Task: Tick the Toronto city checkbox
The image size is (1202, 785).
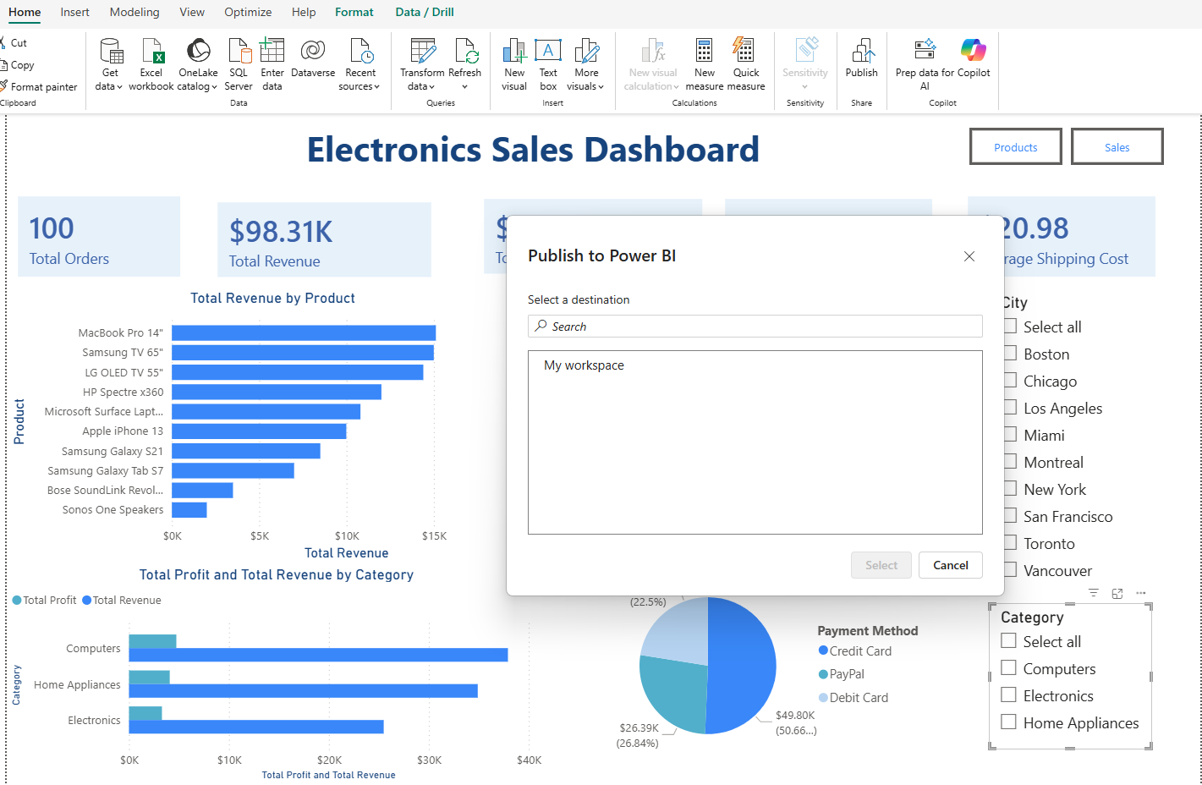Action: coord(1010,543)
